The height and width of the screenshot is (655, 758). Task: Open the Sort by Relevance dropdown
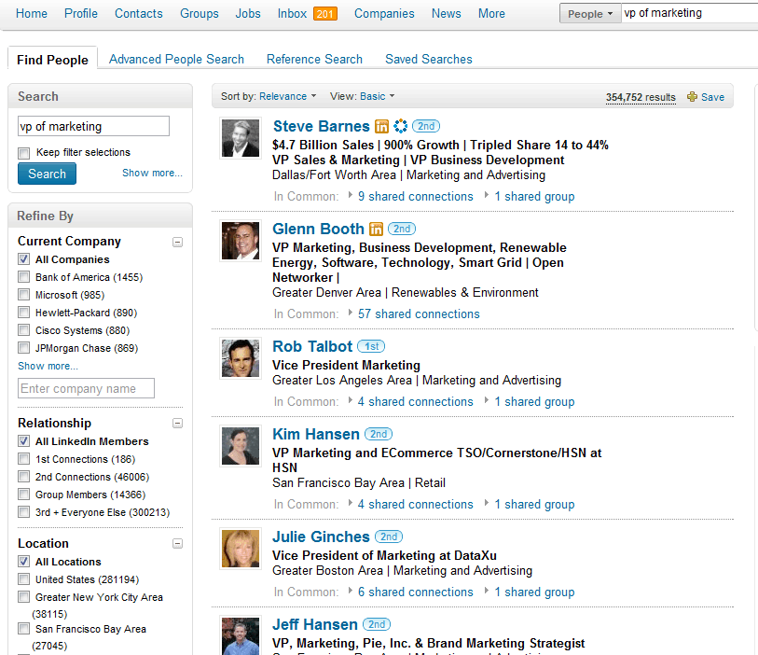(x=288, y=96)
